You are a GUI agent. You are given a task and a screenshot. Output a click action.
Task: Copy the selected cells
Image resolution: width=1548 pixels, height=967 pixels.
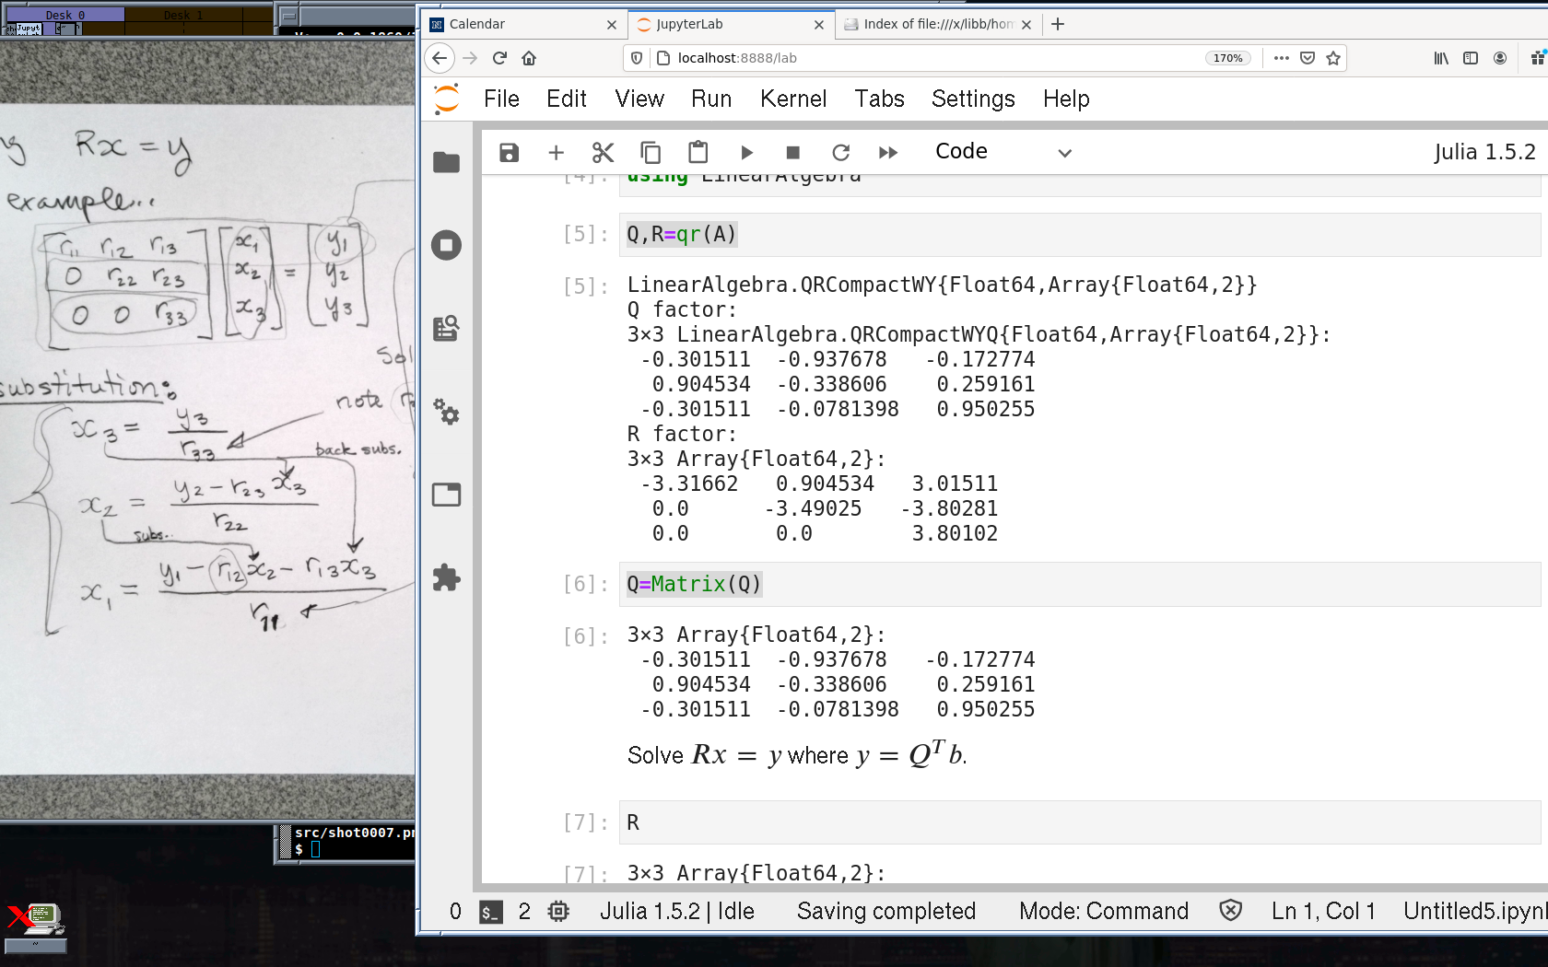click(x=651, y=153)
